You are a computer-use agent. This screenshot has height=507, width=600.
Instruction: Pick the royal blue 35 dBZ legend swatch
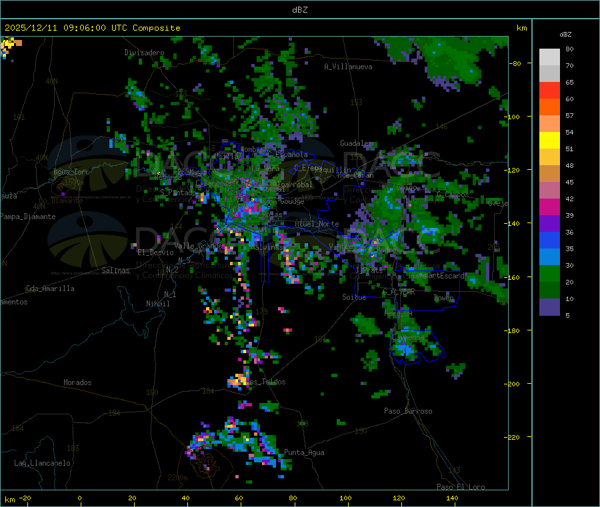[549, 240]
